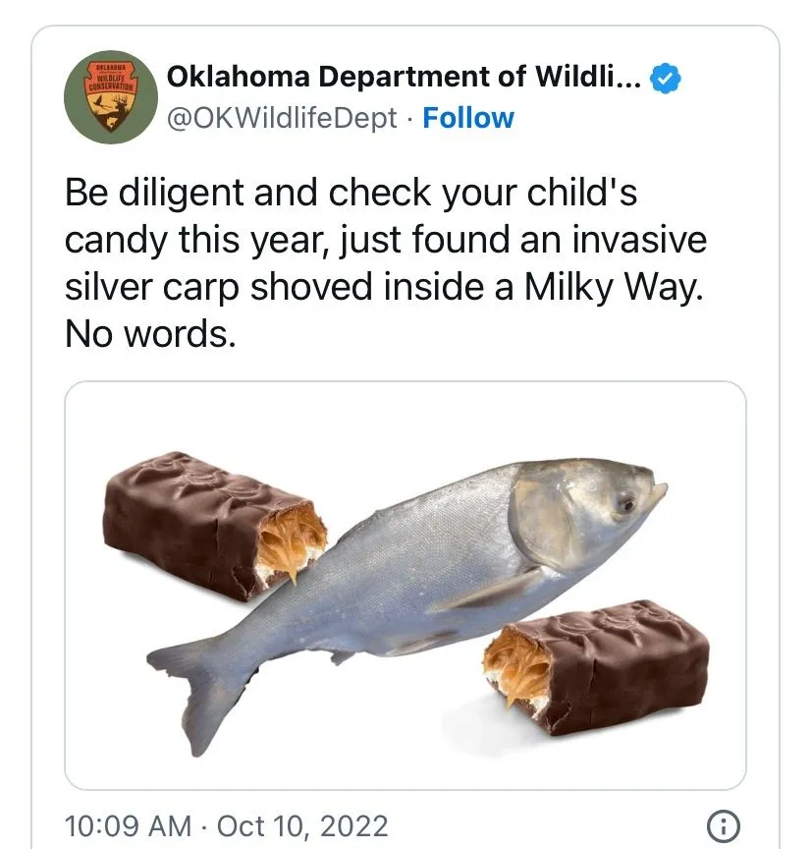Open the Oklahoma Department of Wildli... display name

[404, 79]
